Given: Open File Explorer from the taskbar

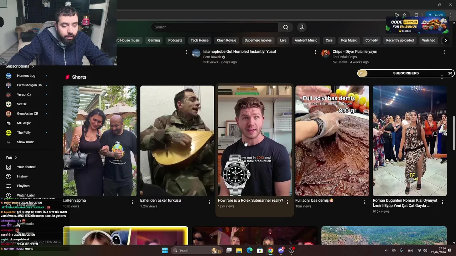Looking at the screenshot, I should pos(239,250).
